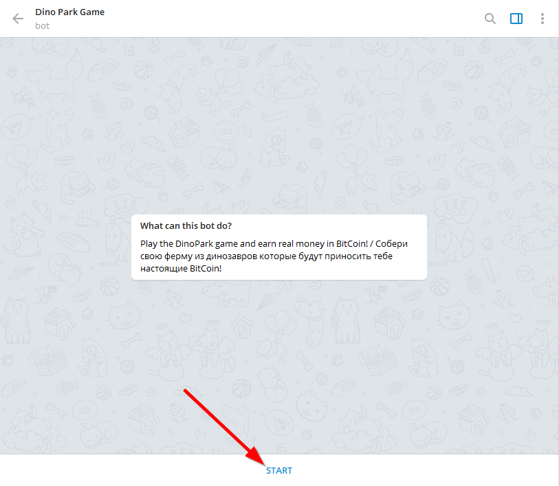
Task: Click 'What can this bot do?' heading
Action: [186, 226]
